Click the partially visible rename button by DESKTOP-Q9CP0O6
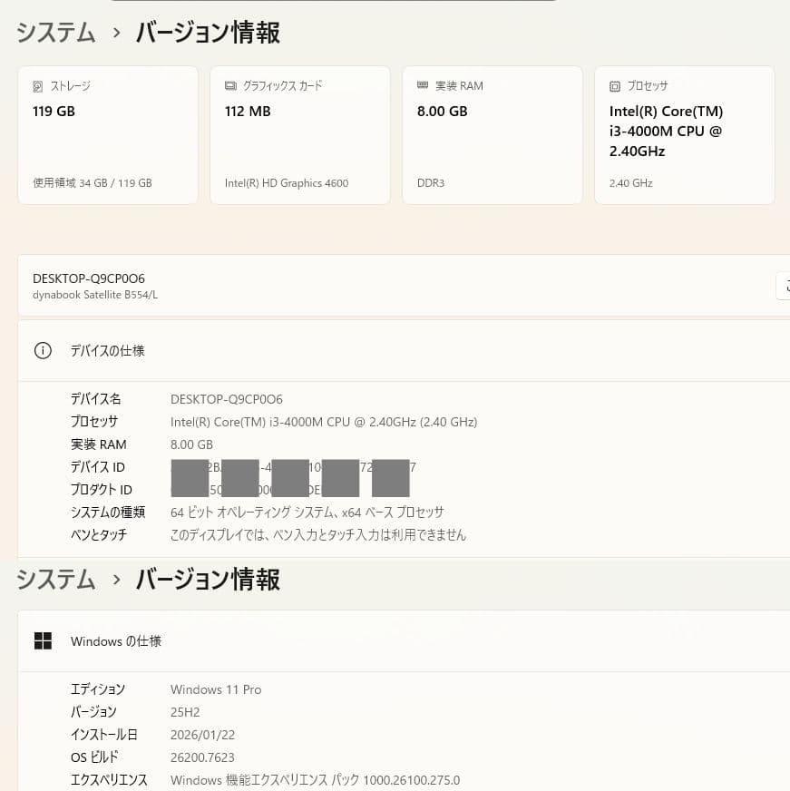 (x=784, y=286)
